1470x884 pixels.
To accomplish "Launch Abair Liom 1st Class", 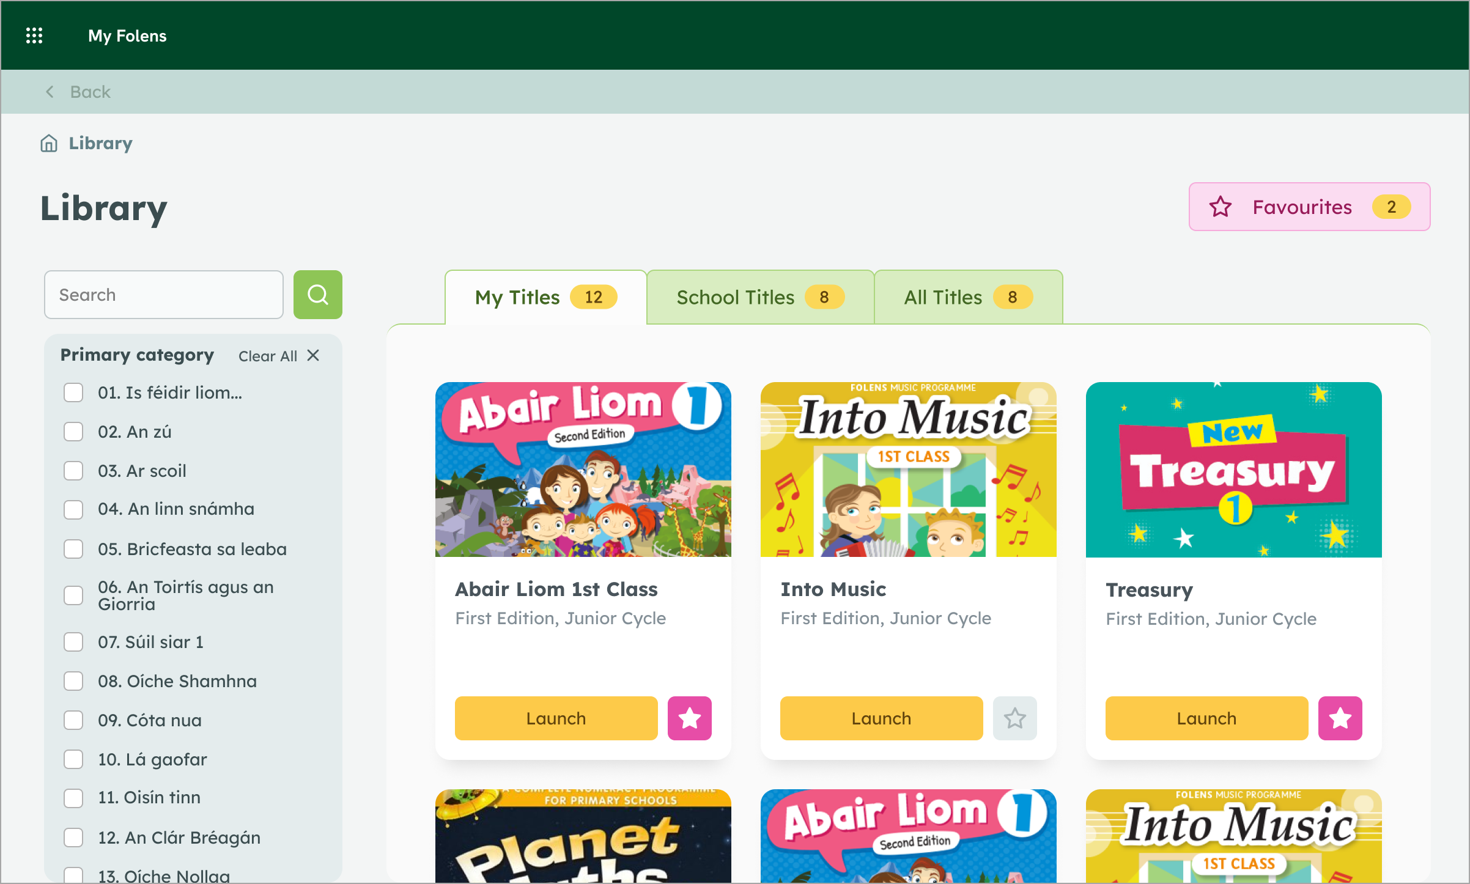I will click(556, 718).
